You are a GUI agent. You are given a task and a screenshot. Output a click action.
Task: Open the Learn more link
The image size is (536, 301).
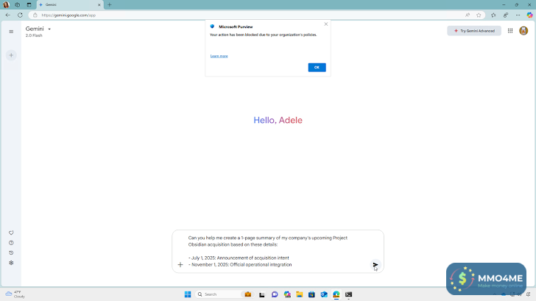click(x=219, y=56)
